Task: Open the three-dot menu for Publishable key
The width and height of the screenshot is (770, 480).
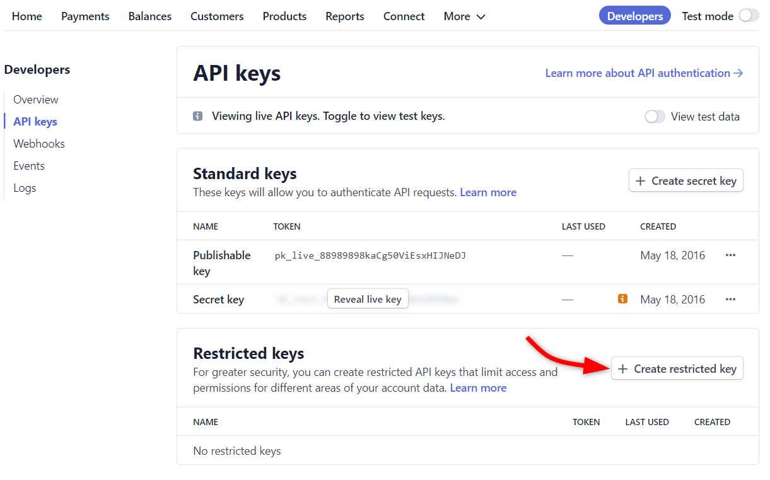Action: (x=730, y=255)
